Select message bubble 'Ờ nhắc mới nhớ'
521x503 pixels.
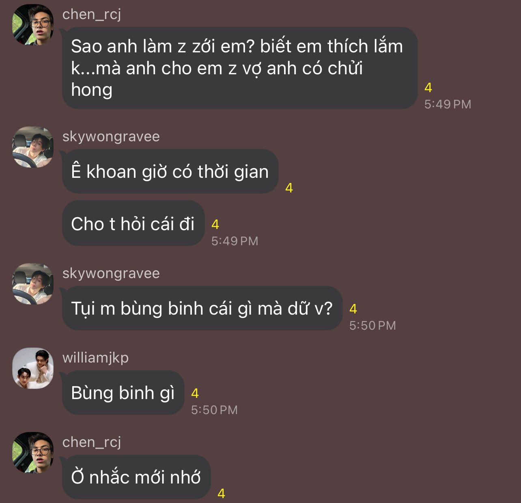click(136, 477)
